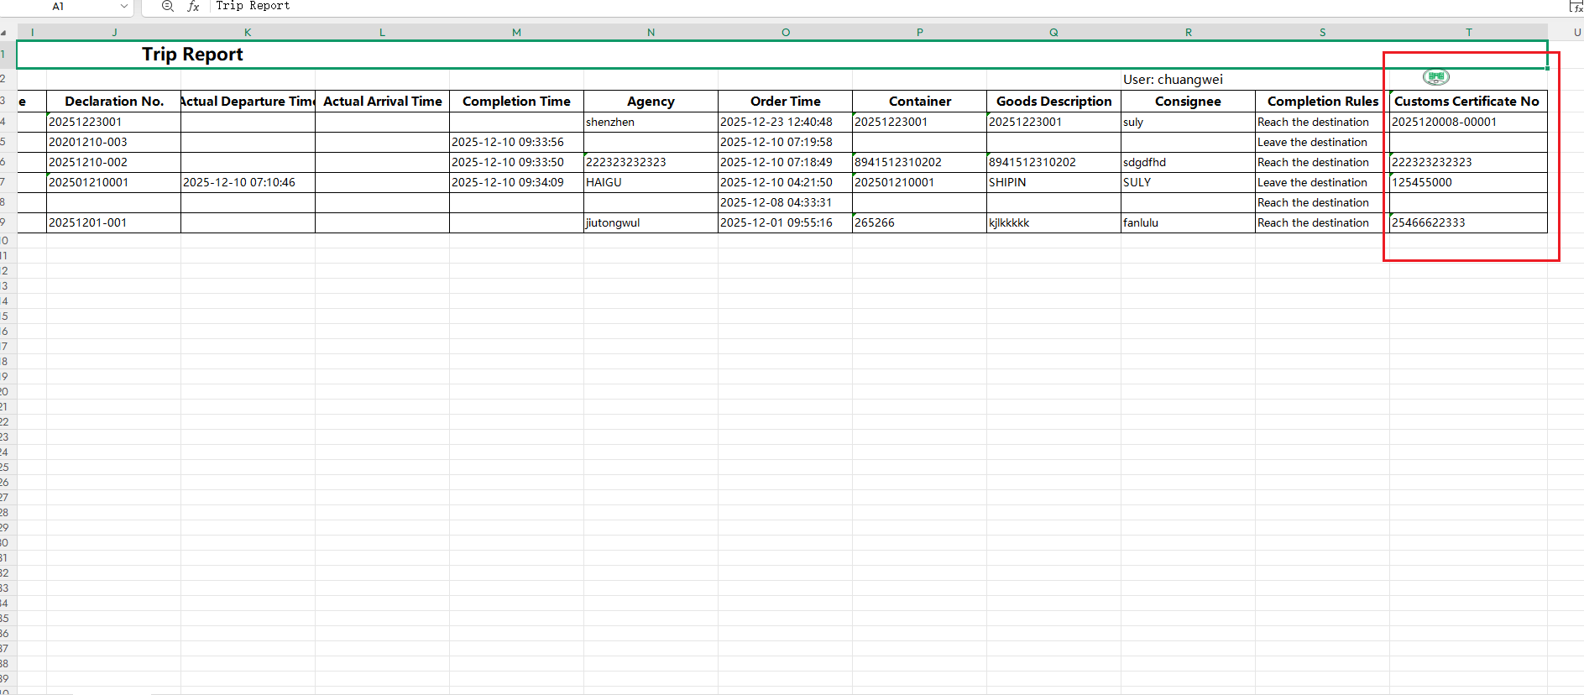Screen dimensions: 1584x695
Task: Open the Name Box dropdown arrow
Action: [x=124, y=6]
